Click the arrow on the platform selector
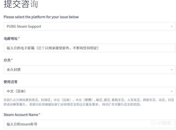 tap(172, 26)
